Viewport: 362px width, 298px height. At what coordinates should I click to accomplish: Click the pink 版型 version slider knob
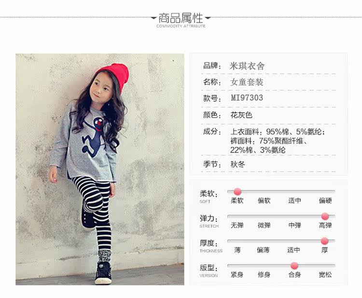[x=294, y=266]
